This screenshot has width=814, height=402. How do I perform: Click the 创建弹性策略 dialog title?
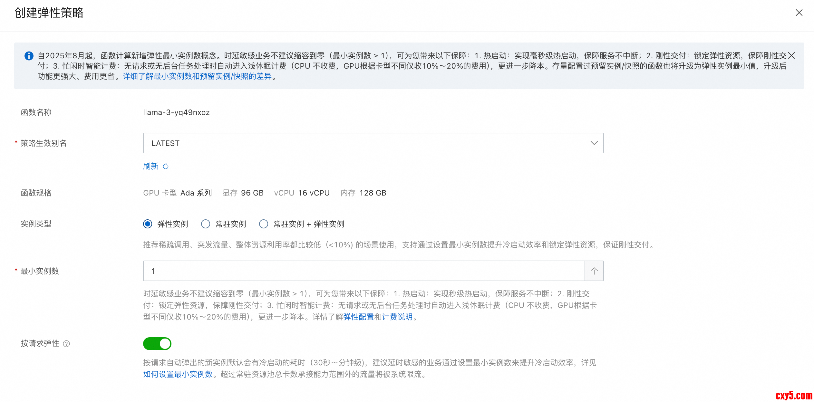point(49,13)
